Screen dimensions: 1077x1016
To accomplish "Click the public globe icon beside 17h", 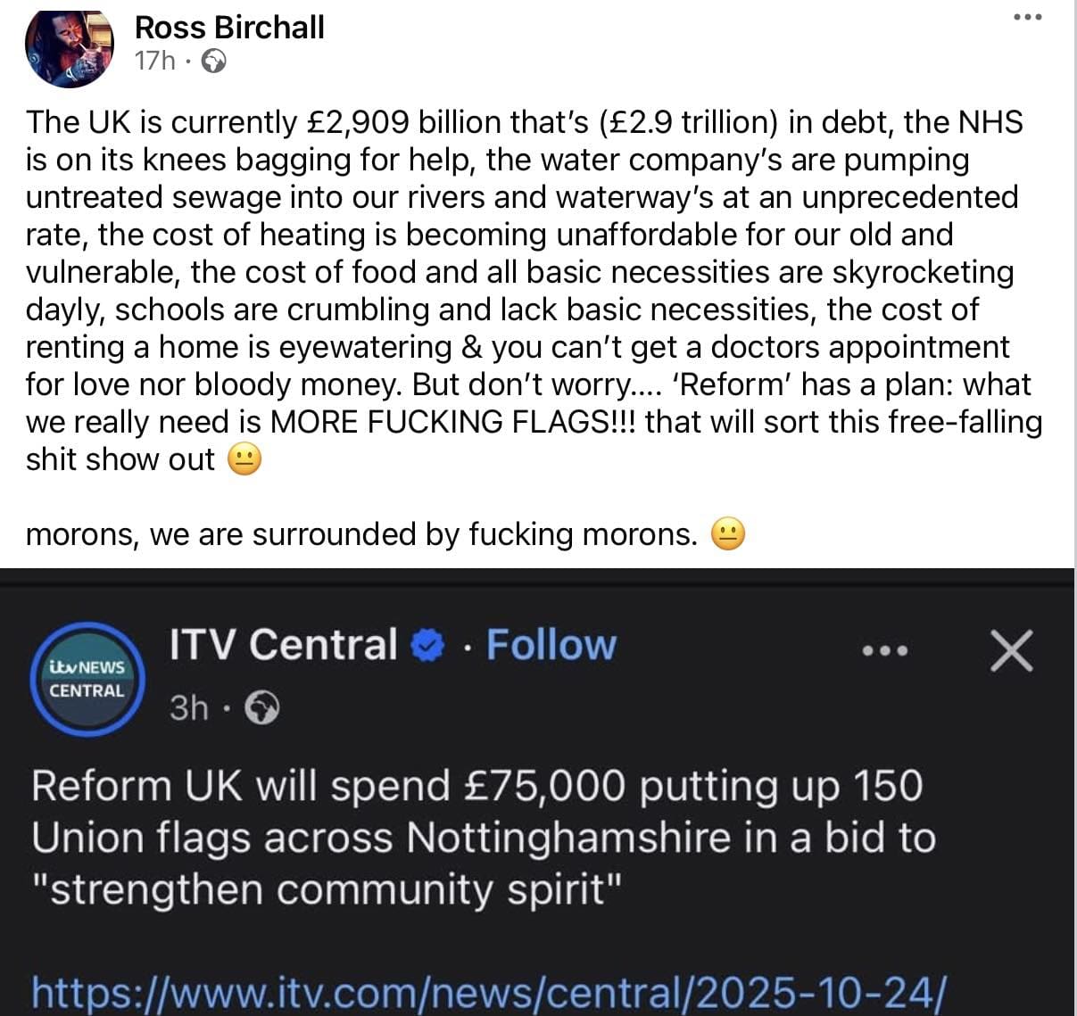I will (214, 61).
